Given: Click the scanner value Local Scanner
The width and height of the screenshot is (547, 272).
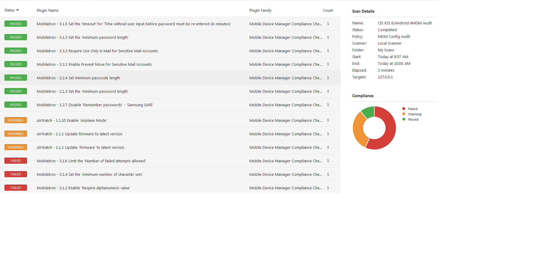Looking at the screenshot, I should 389,43.
